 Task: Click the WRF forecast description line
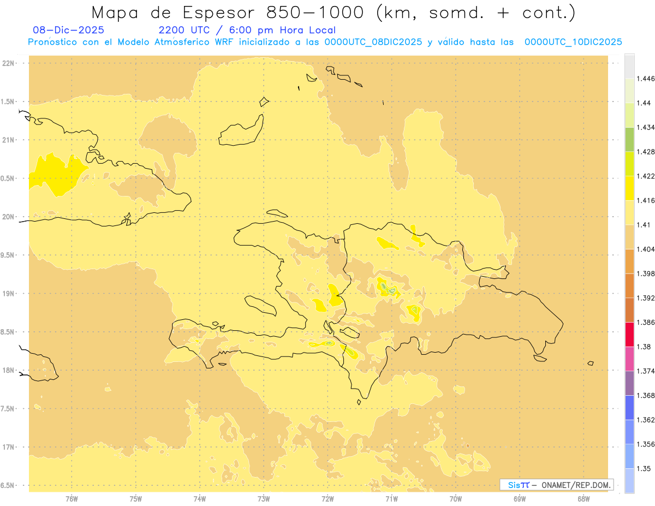[325, 42]
